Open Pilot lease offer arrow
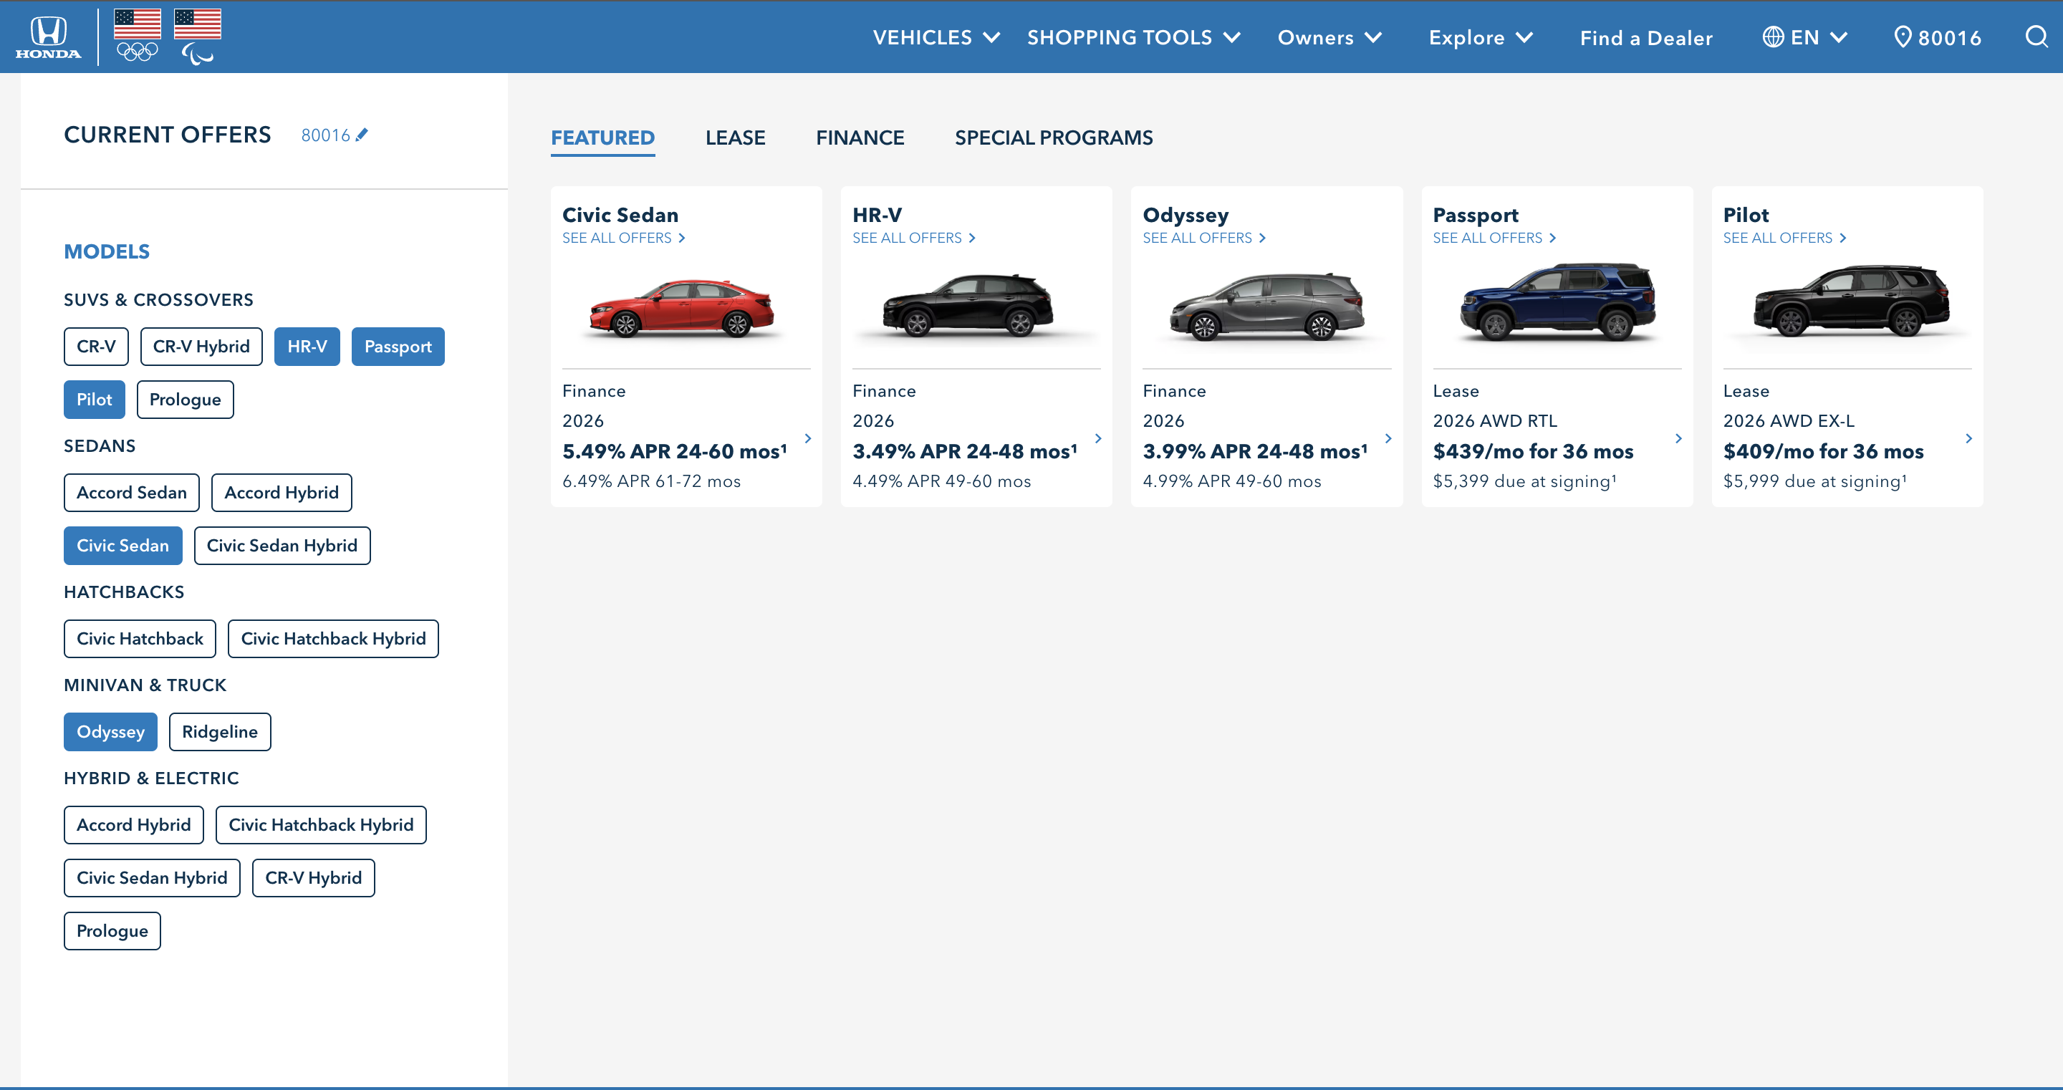 point(1968,438)
